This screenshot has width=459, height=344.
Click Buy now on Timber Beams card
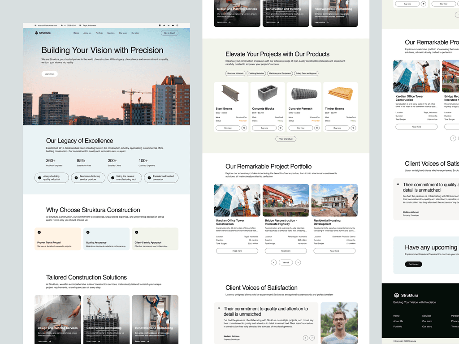point(337,128)
